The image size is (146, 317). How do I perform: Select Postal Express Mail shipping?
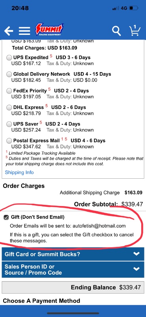coord(9,141)
